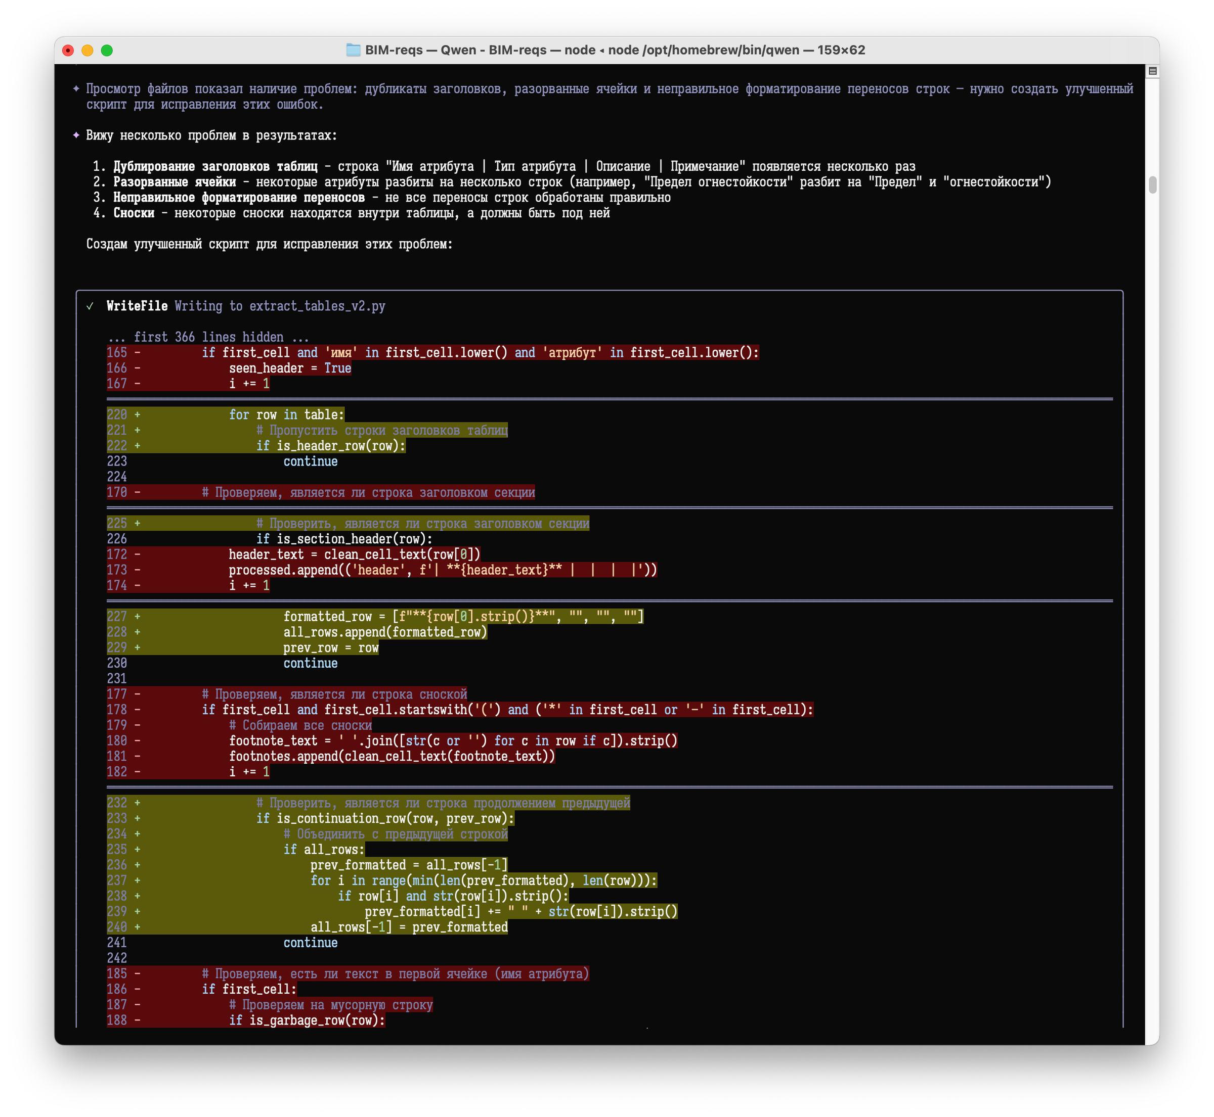This screenshot has width=1214, height=1117.
Task: Click the split pane icon above scrollbar
Action: 1152,71
